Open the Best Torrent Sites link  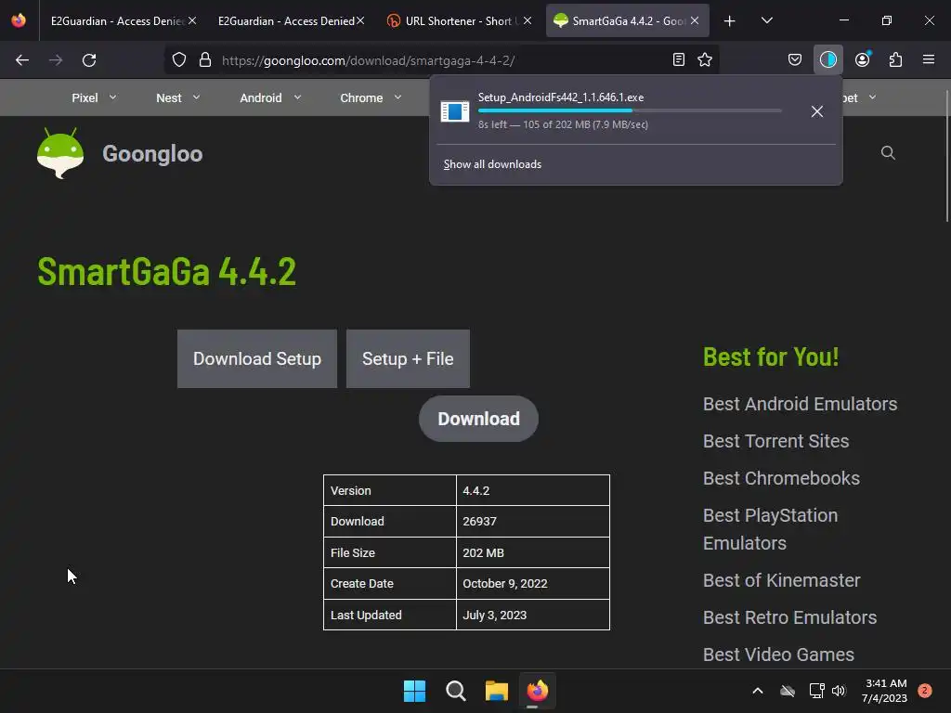[775, 441]
